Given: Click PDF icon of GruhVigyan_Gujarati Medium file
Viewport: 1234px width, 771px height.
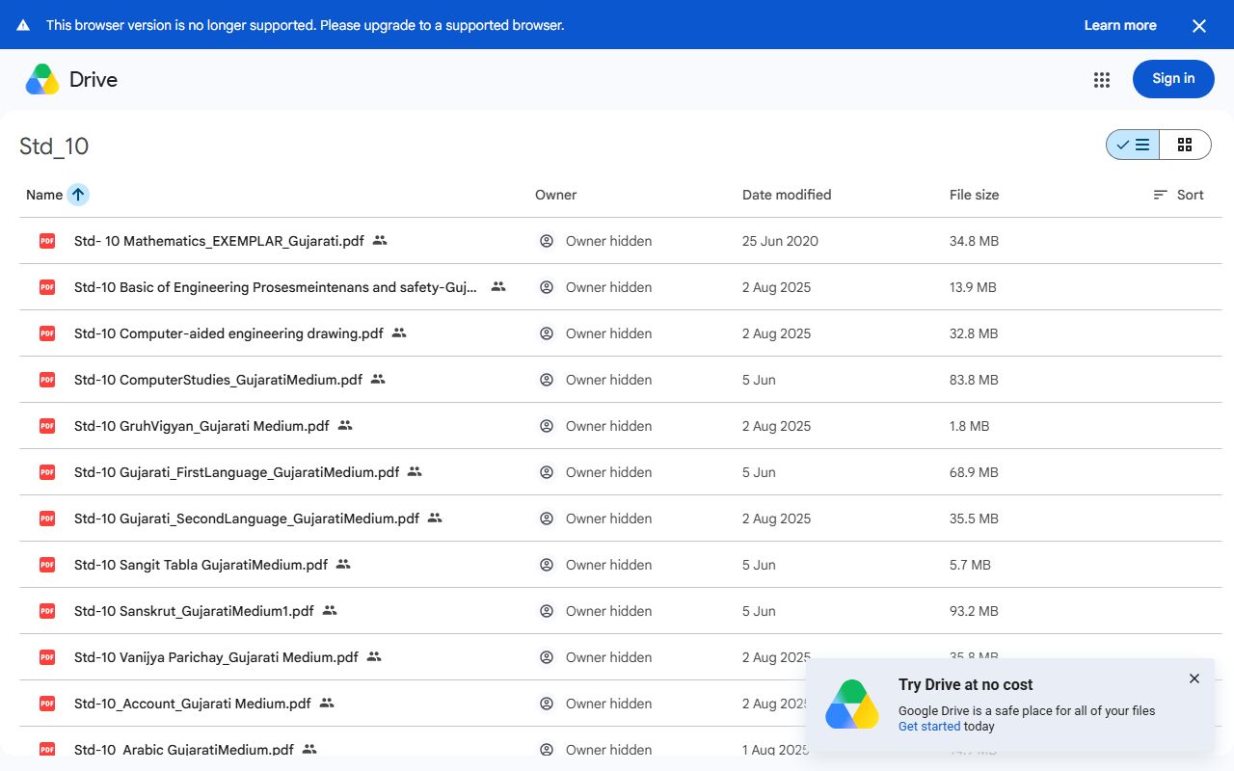Looking at the screenshot, I should point(47,426).
